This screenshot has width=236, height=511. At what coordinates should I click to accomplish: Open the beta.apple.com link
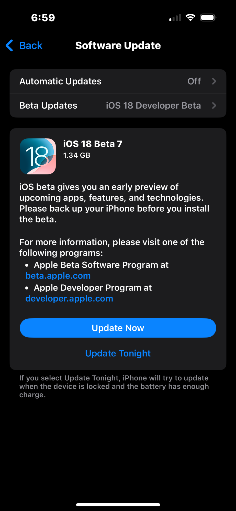(x=58, y=276)
